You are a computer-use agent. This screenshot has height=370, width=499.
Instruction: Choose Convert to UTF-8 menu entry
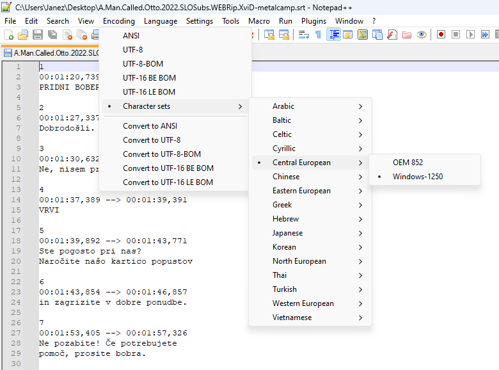tap(152, 140)
